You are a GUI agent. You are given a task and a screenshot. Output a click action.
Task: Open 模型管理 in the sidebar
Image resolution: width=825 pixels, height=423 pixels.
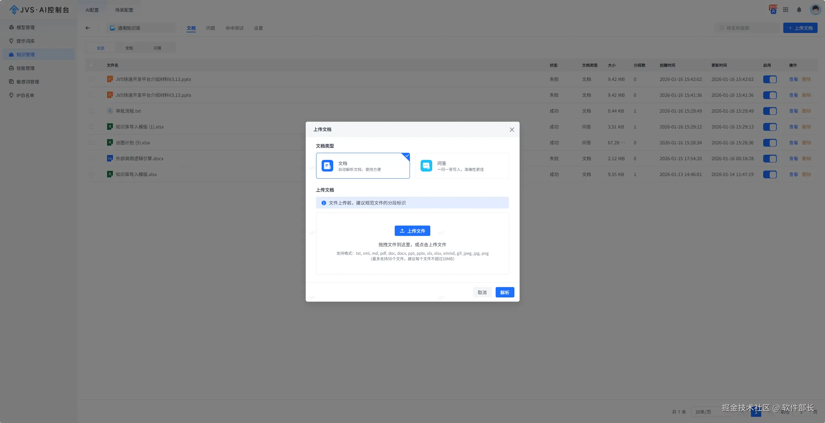point(26,28)
